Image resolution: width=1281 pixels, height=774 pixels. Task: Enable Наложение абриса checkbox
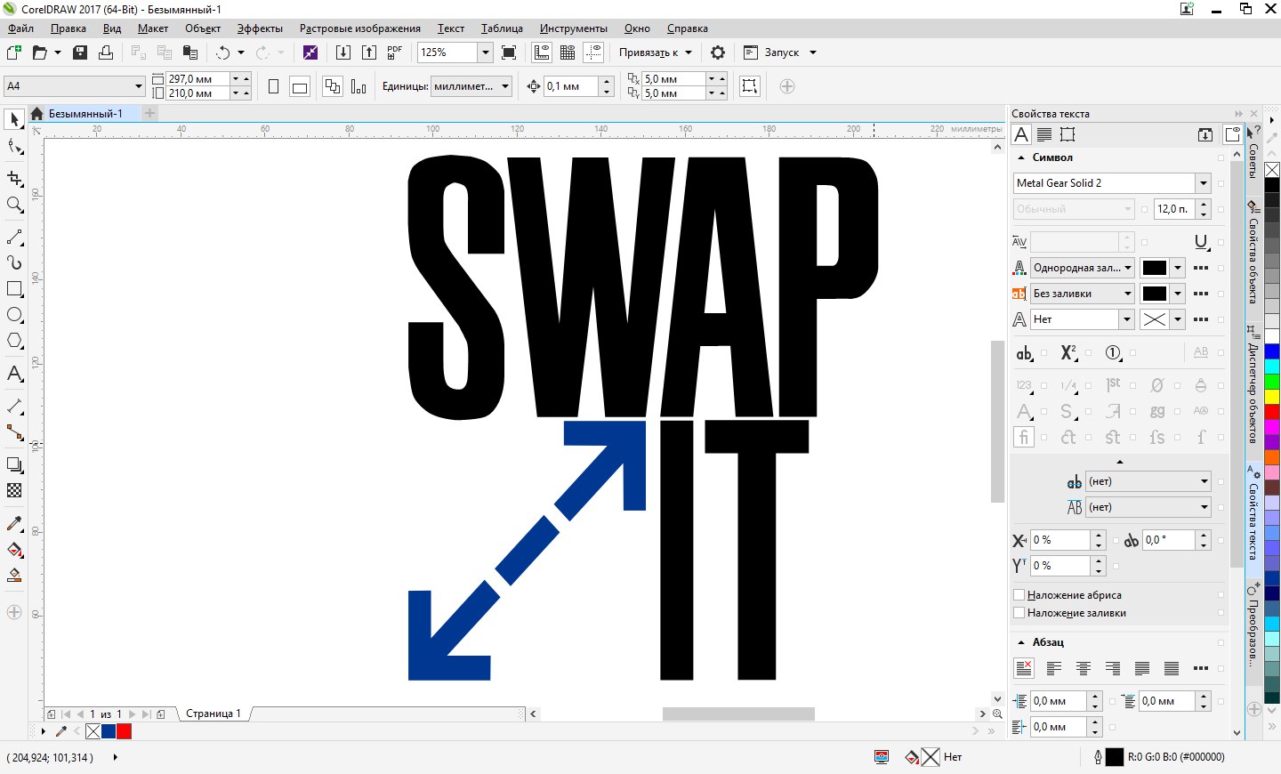click(x=1019, y=595)
